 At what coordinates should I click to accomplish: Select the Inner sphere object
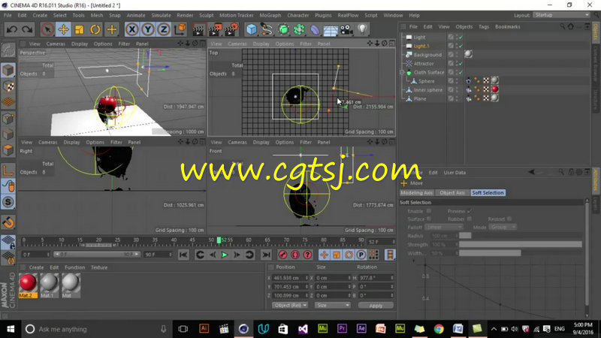point(427,90)
